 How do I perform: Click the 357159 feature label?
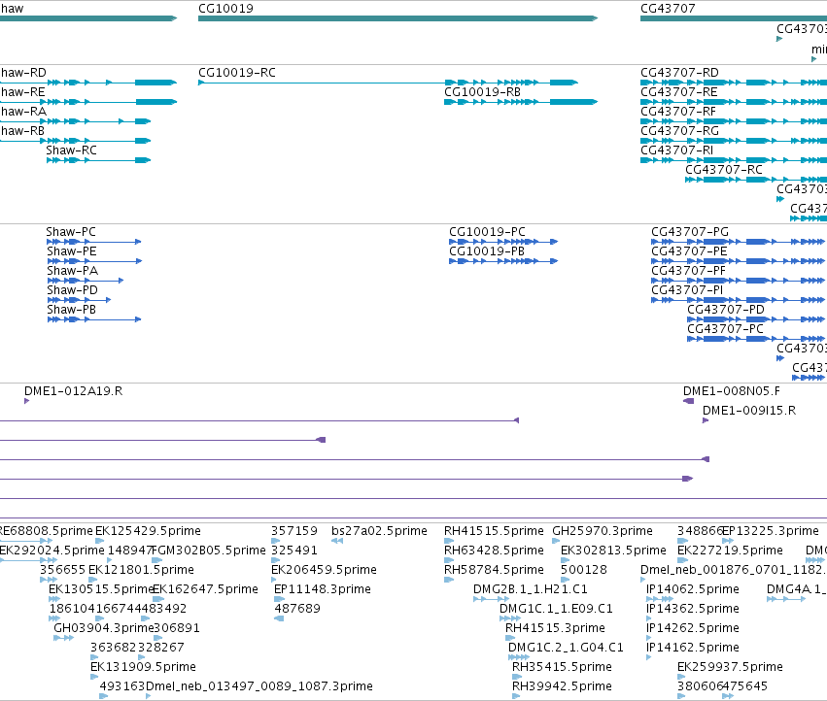point(294,531)
